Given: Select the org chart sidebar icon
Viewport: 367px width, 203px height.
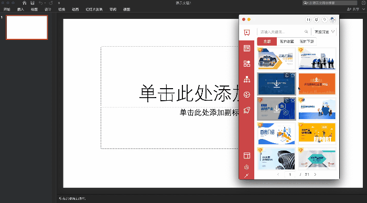Looking at the screenshot, I should 247,79.
